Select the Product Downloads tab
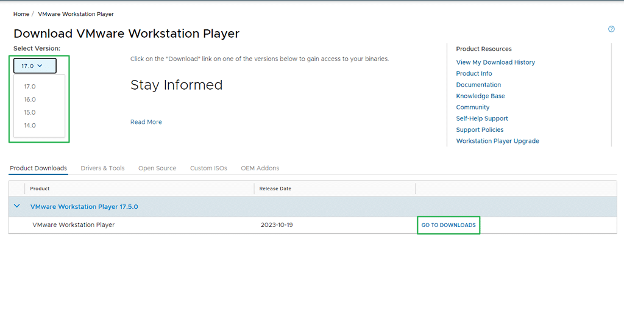The width and height of the screenshot is (624, 310). (38, 168)
